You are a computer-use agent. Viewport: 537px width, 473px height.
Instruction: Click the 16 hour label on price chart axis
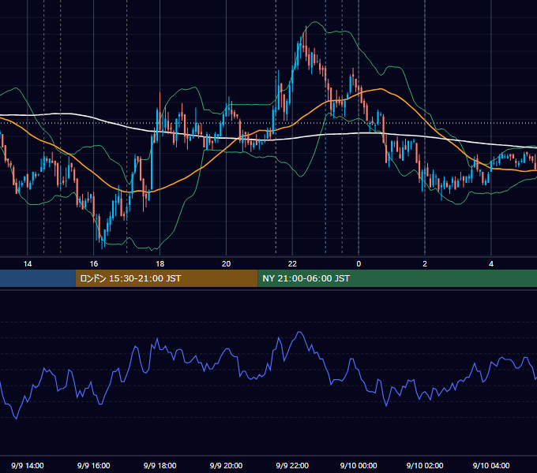[x=93, y=264]
